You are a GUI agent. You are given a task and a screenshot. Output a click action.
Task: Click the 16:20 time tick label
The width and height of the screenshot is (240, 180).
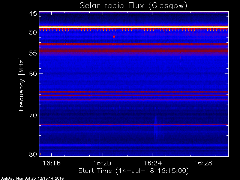[102, 163]
